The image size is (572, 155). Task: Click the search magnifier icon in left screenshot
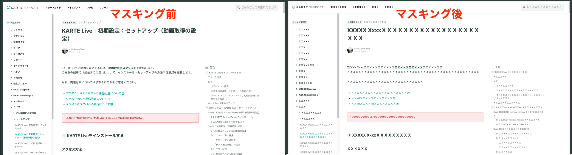pos(239,7)
